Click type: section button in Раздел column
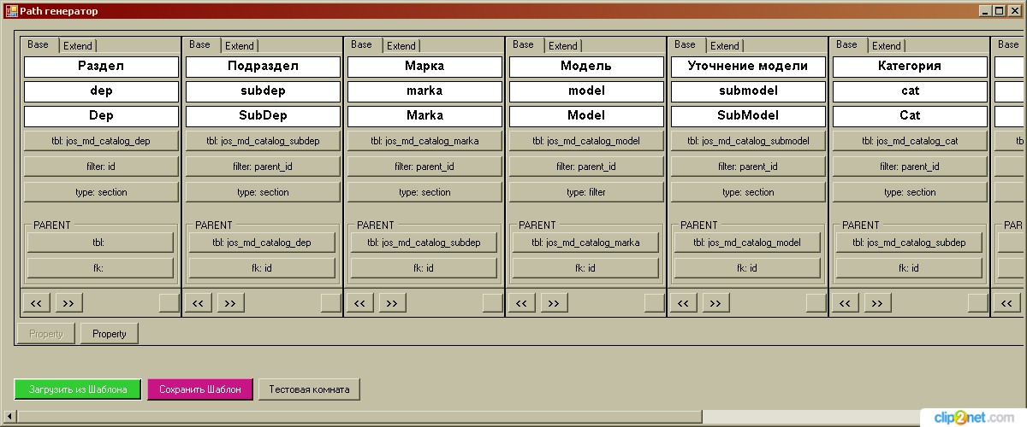 coord(102,192)
